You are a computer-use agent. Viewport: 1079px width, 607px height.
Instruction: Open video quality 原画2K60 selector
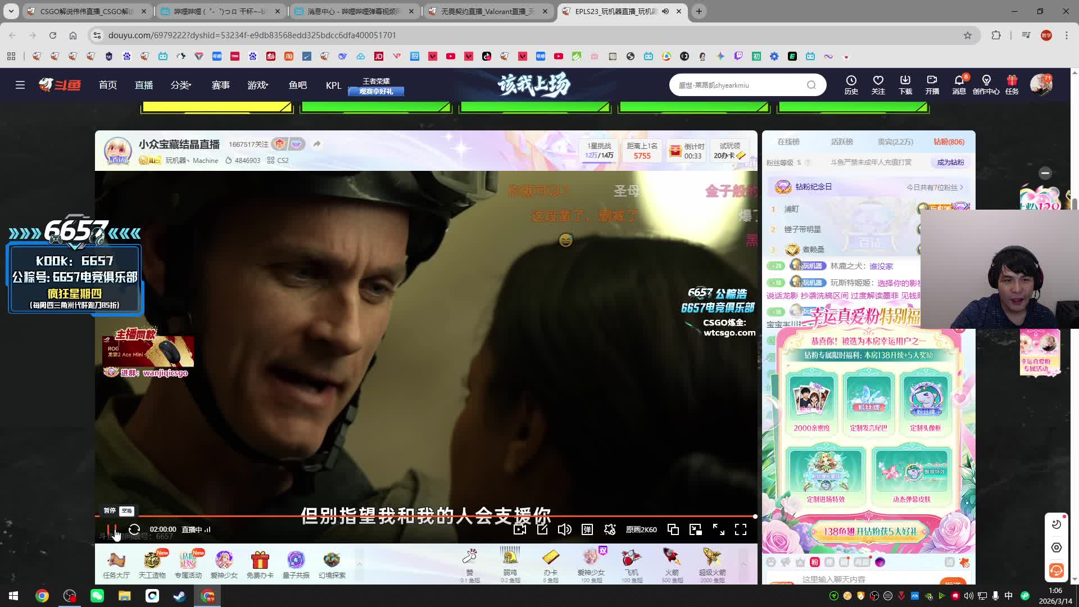pos(641,530)
